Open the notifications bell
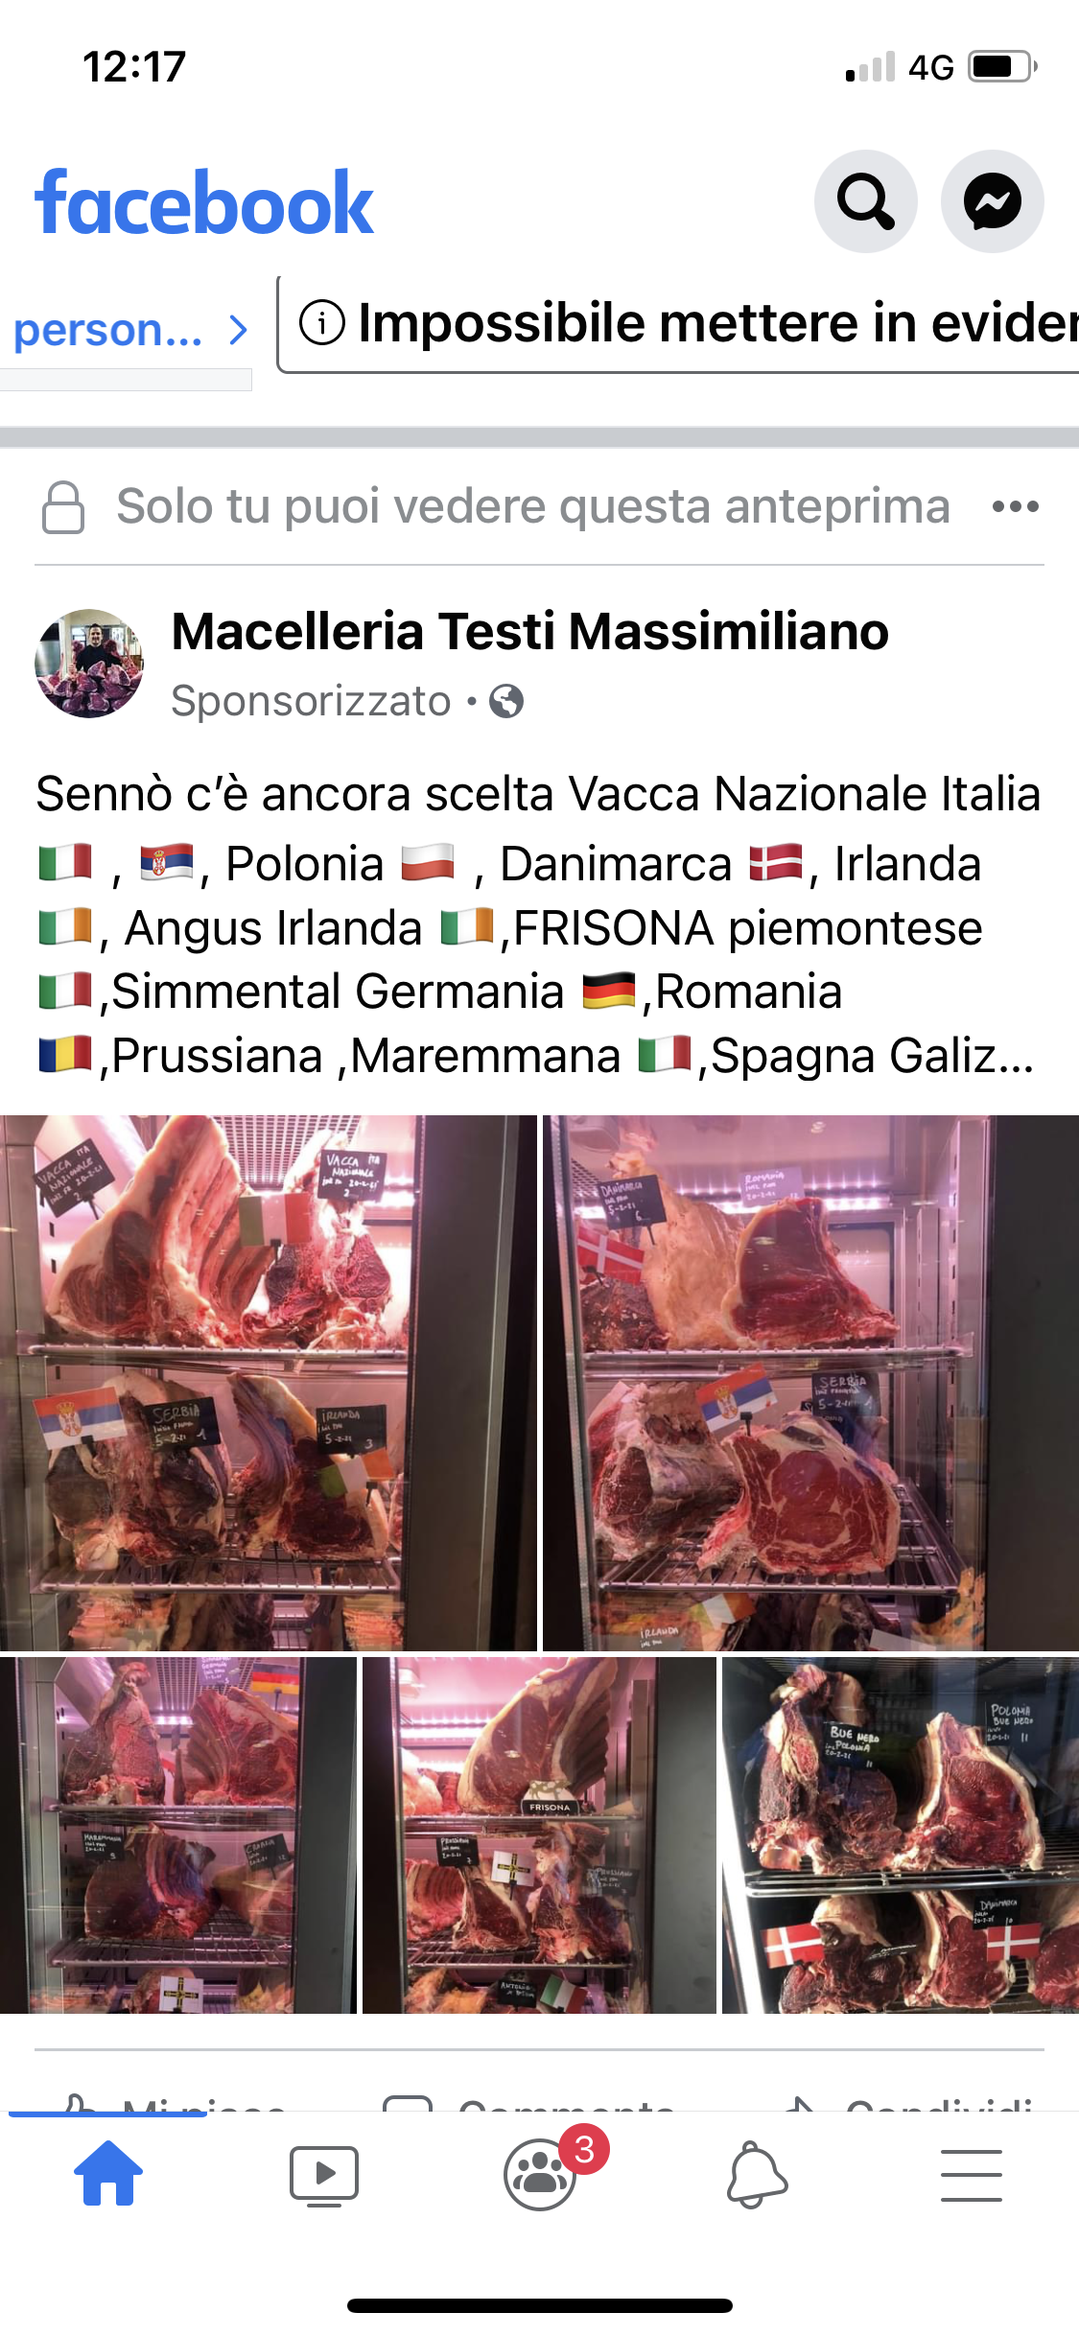The width and height of the screenshot is (1079, 2336). [756, 2175]
